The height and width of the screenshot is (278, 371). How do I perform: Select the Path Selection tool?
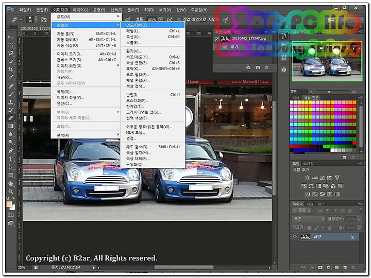pos(11,167)
